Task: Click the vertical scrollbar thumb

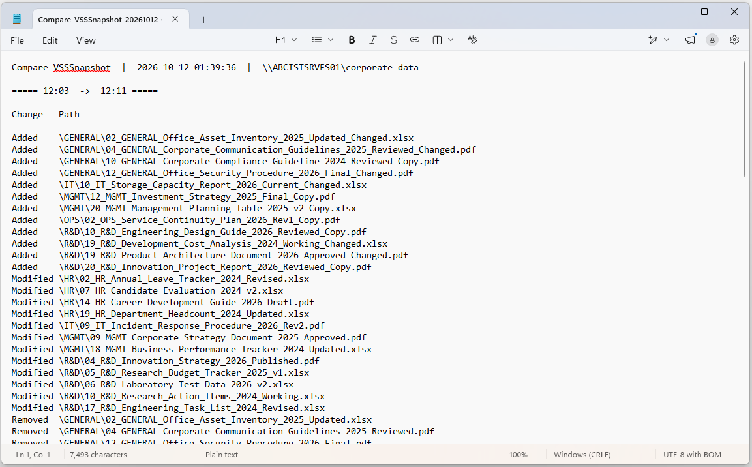Action: [745, 119]
